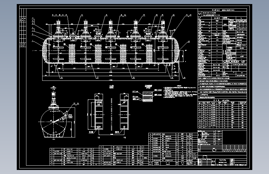Viewport: 269px width, 174px height.
Task: Pick the second brick partition wall from the left
Action: point(98,53)
